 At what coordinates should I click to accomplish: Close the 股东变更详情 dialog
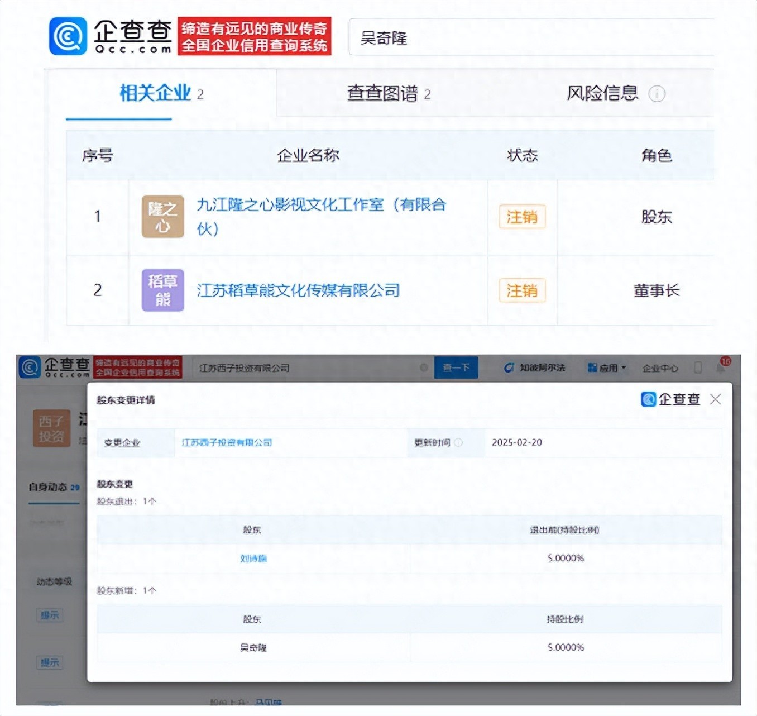click(x=715, y=399)
